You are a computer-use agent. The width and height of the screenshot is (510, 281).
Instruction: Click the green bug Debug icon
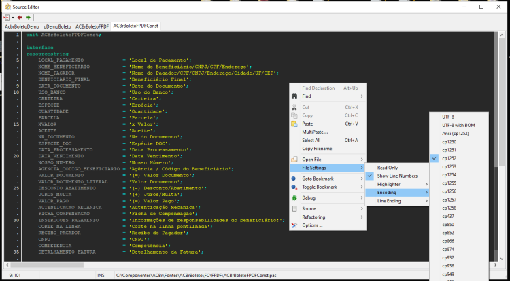click(294, 198)
